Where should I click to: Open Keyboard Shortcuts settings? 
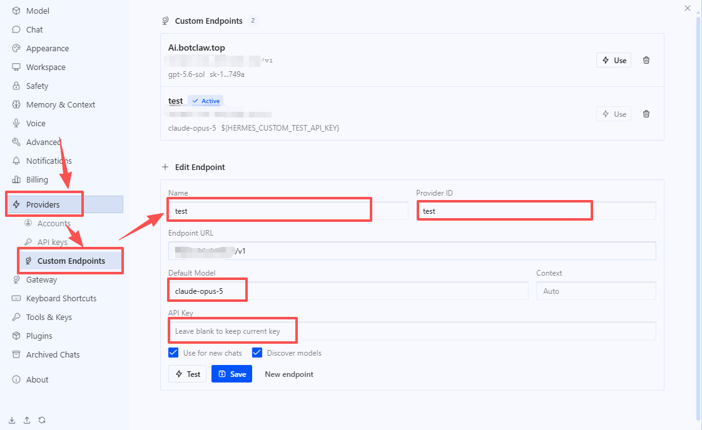(61, 299)
